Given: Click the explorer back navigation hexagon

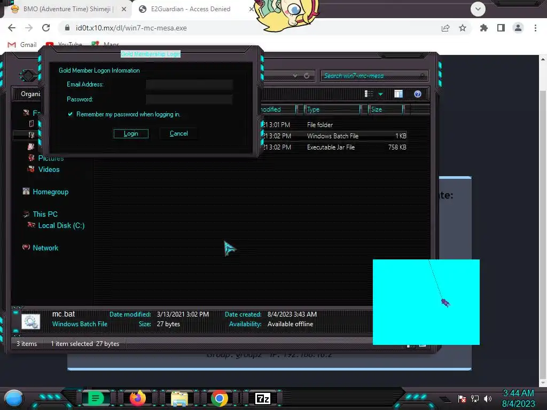Looking at the screenshot, I should (28, 75).
